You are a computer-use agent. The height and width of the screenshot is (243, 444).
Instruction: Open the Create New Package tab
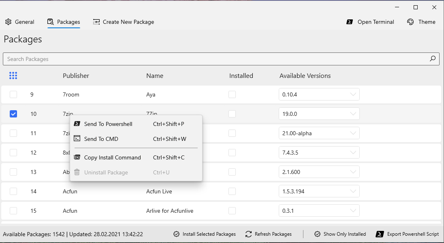[124, 22]
